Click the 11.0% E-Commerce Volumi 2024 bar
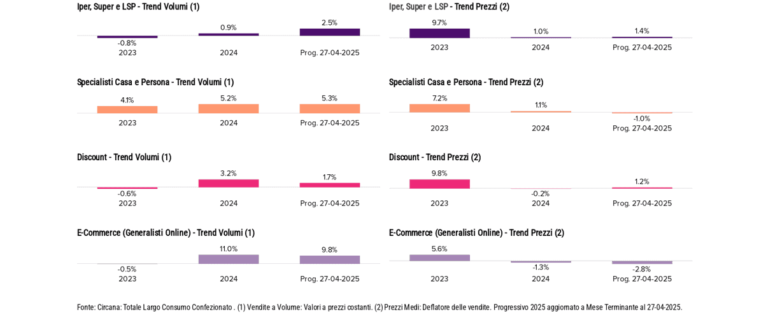The image size is (775, 323). pyautogui.click(x=229, y=259)
